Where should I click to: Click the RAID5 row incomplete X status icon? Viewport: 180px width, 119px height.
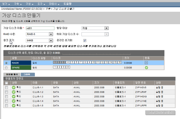tap(146, 63)
